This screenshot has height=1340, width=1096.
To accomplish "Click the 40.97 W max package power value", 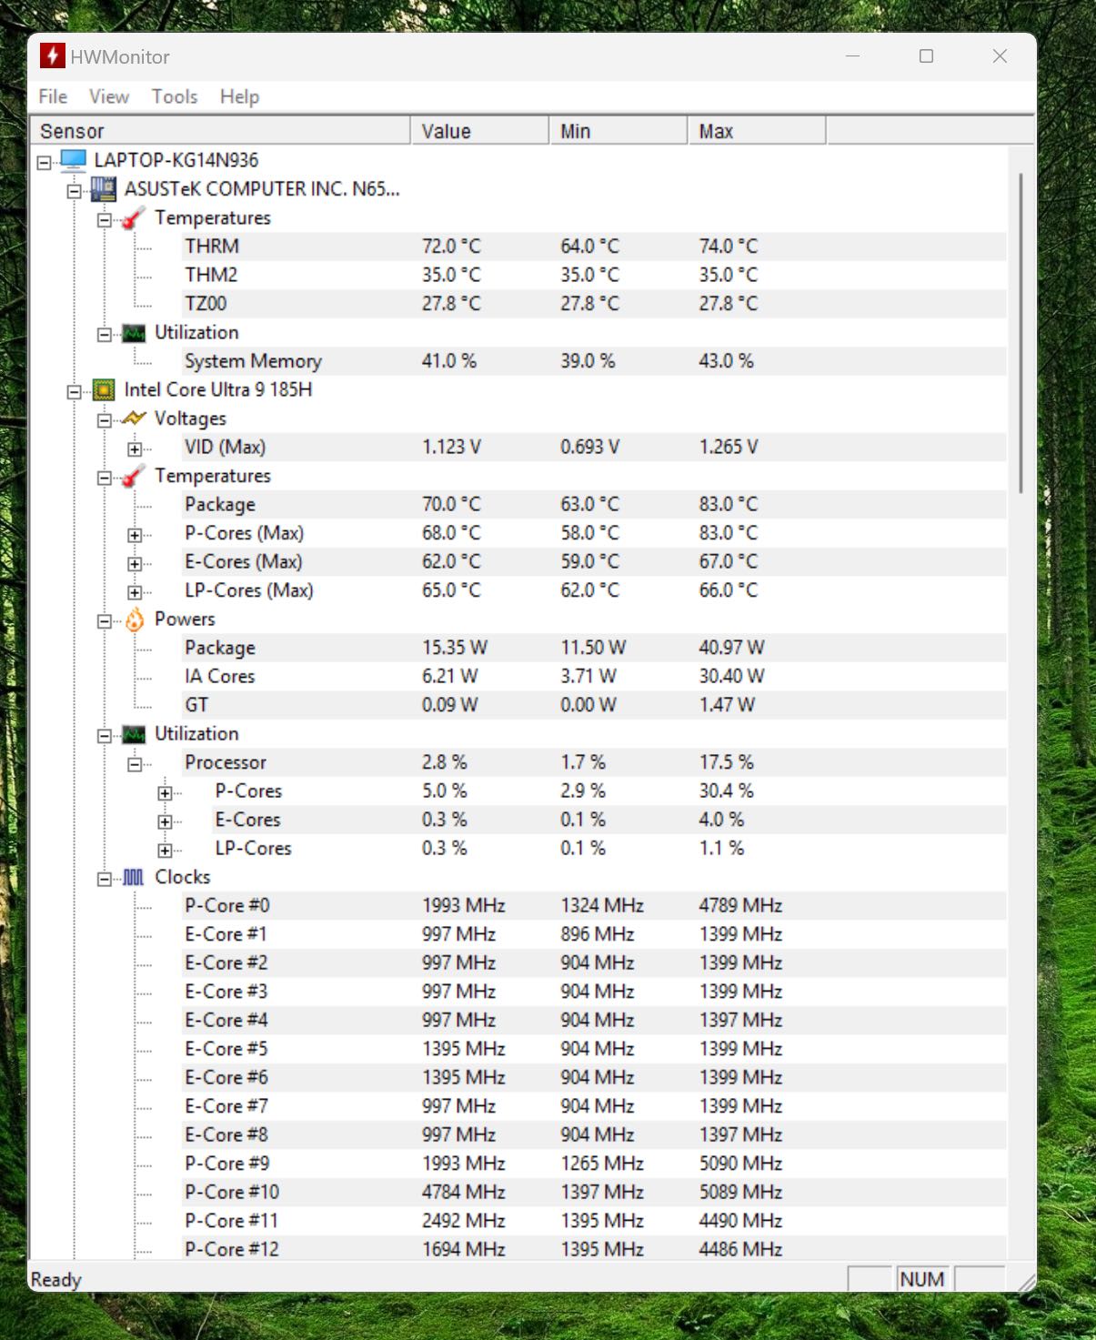I will click(x=732, y=648).
